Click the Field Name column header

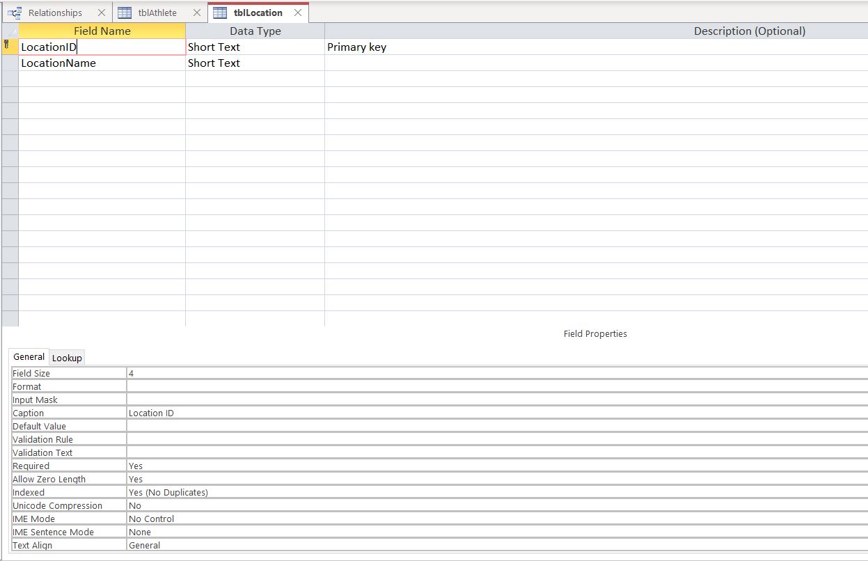pos(102,31)
